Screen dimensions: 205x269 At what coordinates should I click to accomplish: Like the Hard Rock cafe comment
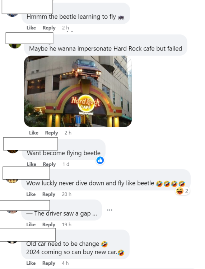34,133
